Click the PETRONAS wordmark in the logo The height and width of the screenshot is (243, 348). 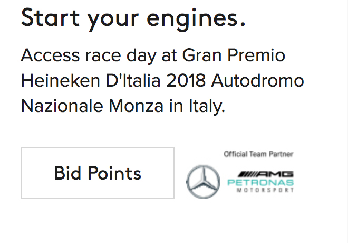(260, 182)
